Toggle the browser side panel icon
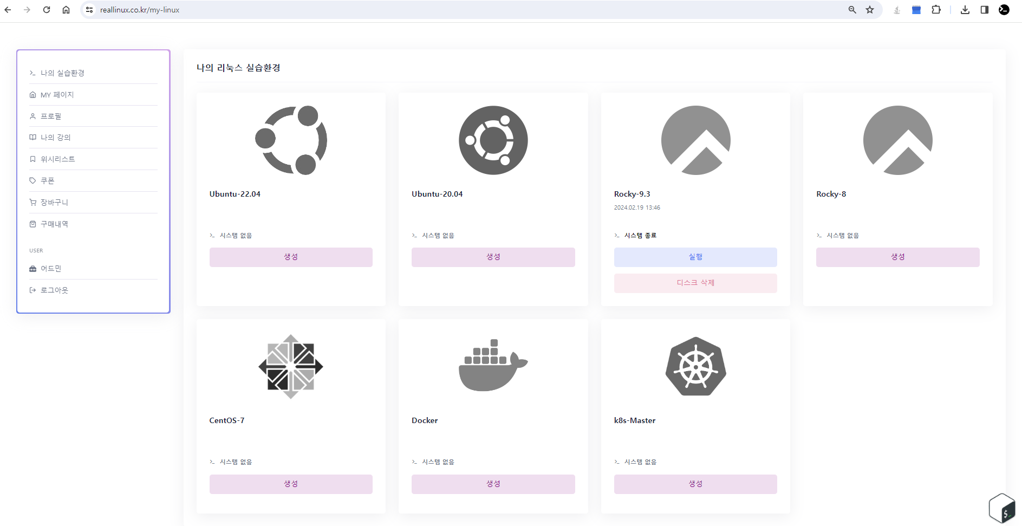 [985, 10]
